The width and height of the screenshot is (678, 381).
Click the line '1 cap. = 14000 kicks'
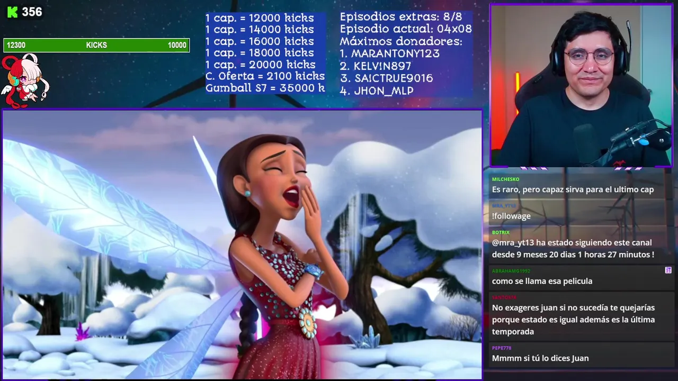[x=260, y=30]
